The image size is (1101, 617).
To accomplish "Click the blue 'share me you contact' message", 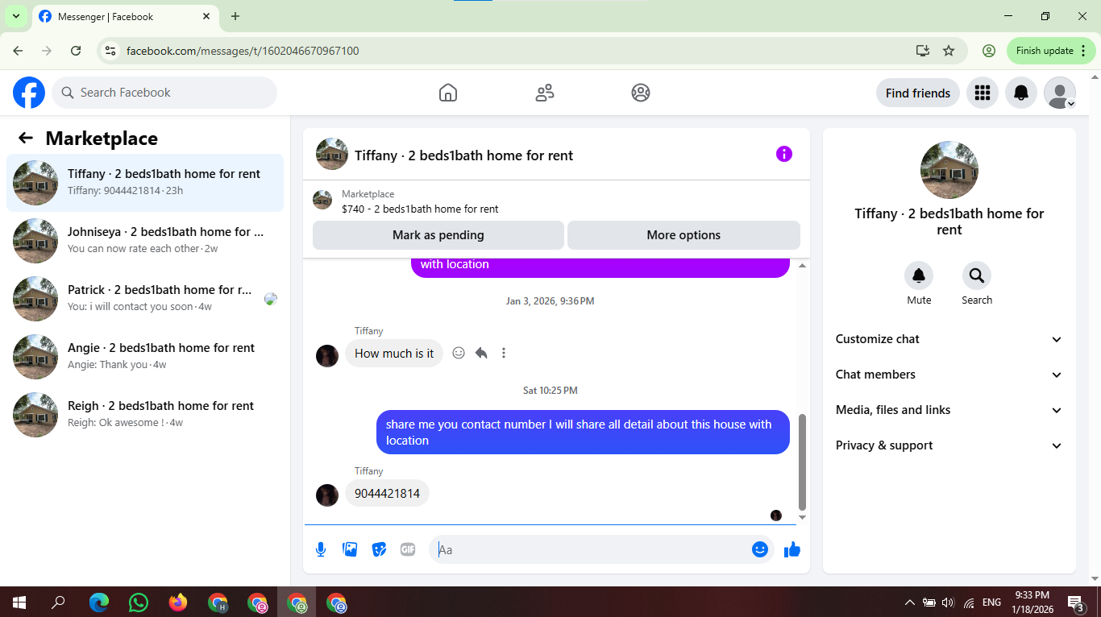I will pos(583,432).
